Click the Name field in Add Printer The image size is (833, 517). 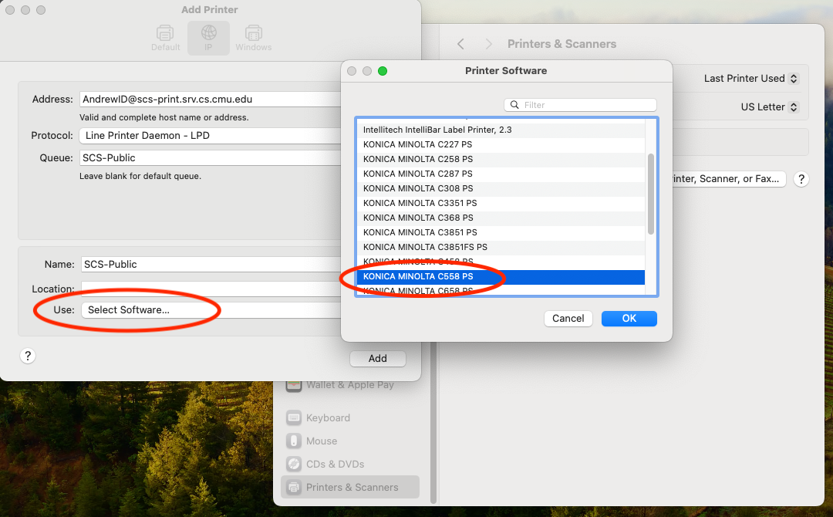(211, 264)
